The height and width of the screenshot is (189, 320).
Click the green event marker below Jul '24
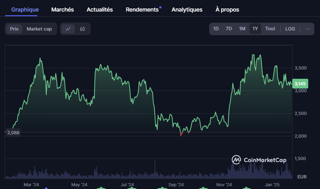(x=131, y=188)
